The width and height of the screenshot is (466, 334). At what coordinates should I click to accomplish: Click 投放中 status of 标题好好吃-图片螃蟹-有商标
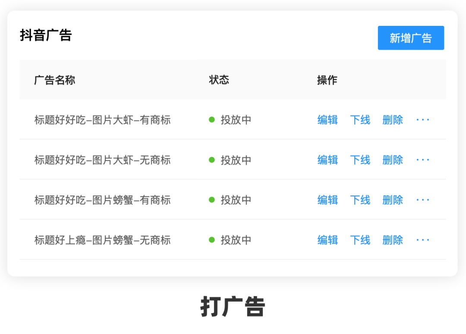230,200
